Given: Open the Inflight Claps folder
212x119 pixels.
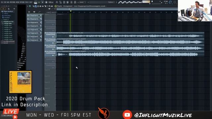Looking at the screenshot, I should pyautogui.click(x=8, y=27).
